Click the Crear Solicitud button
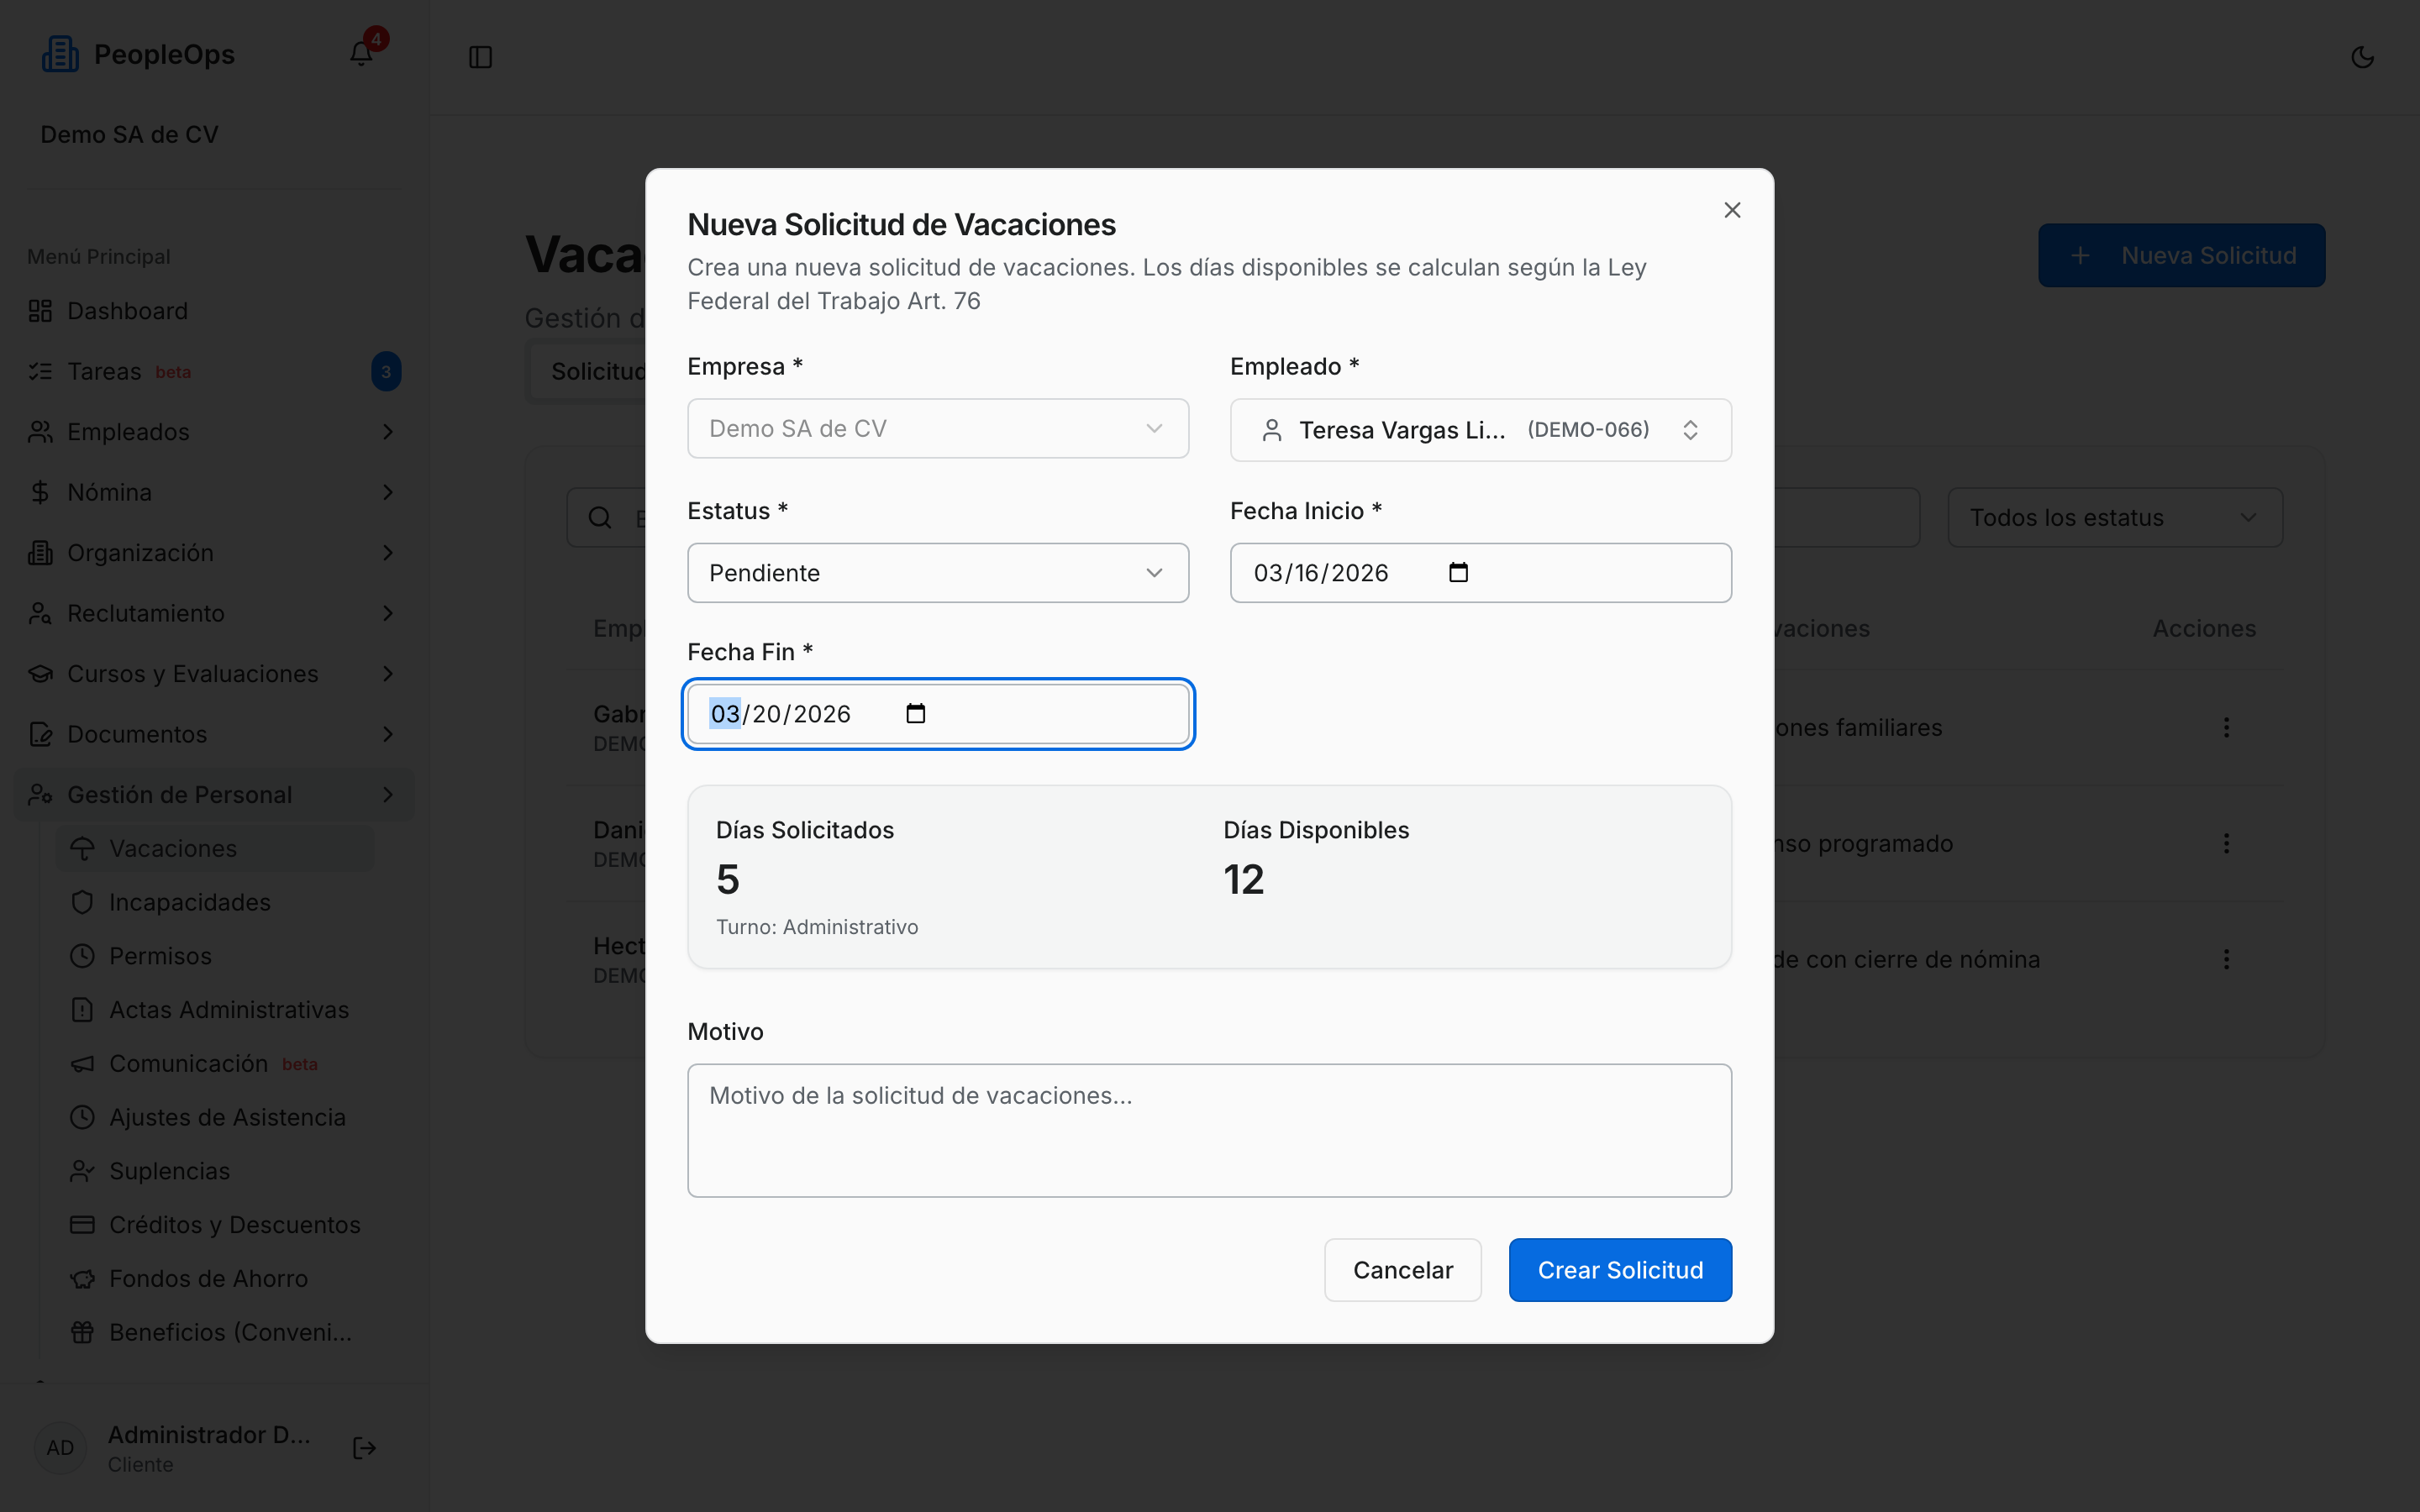Viewport: 2420px width, 1512px height. 1620,1270
